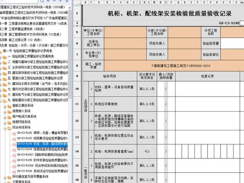Click the cell reading 第3.5.1条
The width and height of the screenshot is (244, 183).
click(147, 89)
